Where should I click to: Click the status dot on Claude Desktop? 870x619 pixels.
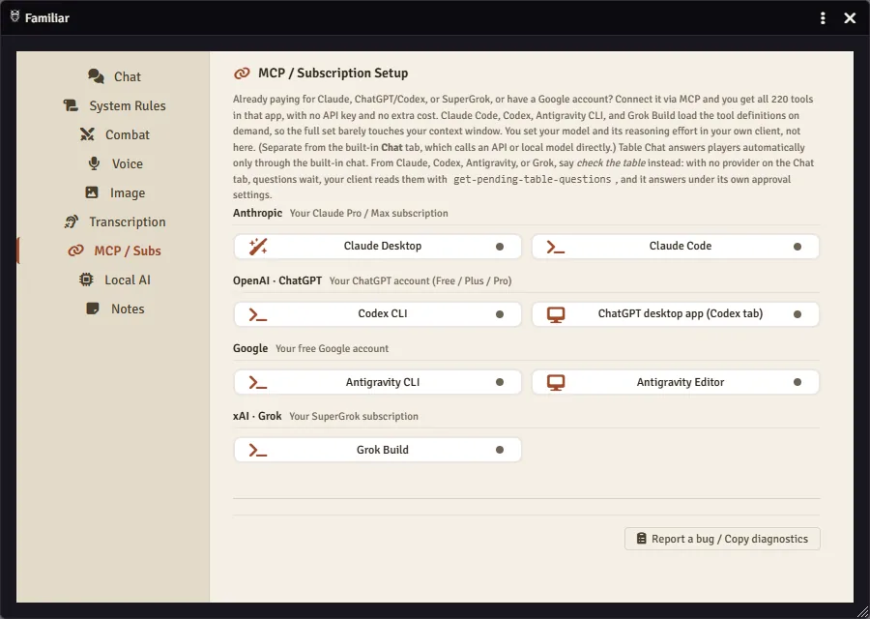point(500,247)
